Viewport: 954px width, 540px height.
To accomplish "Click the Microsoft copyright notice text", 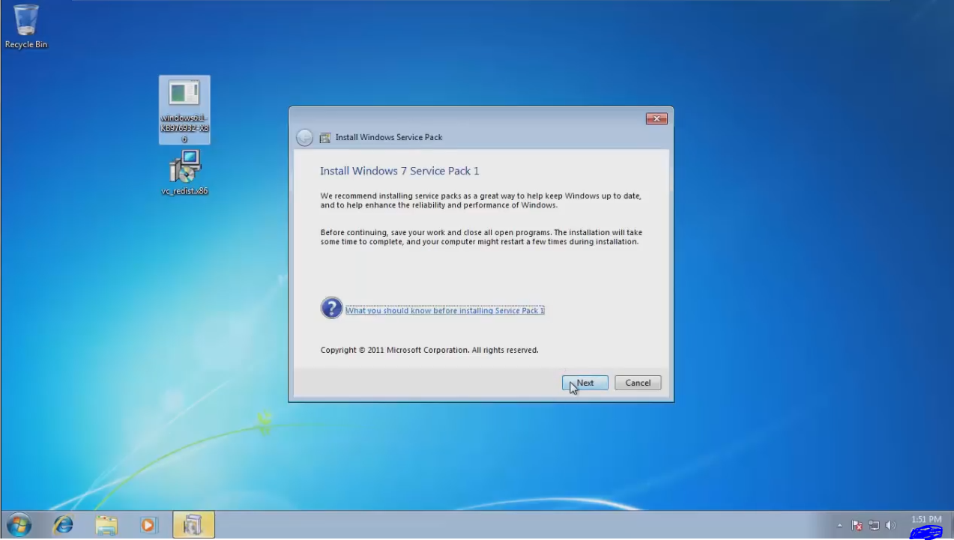I will (429, 350).
